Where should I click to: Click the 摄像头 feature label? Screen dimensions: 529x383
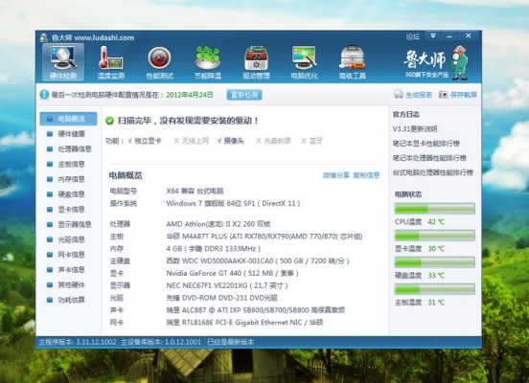click(x=234, y=141)
